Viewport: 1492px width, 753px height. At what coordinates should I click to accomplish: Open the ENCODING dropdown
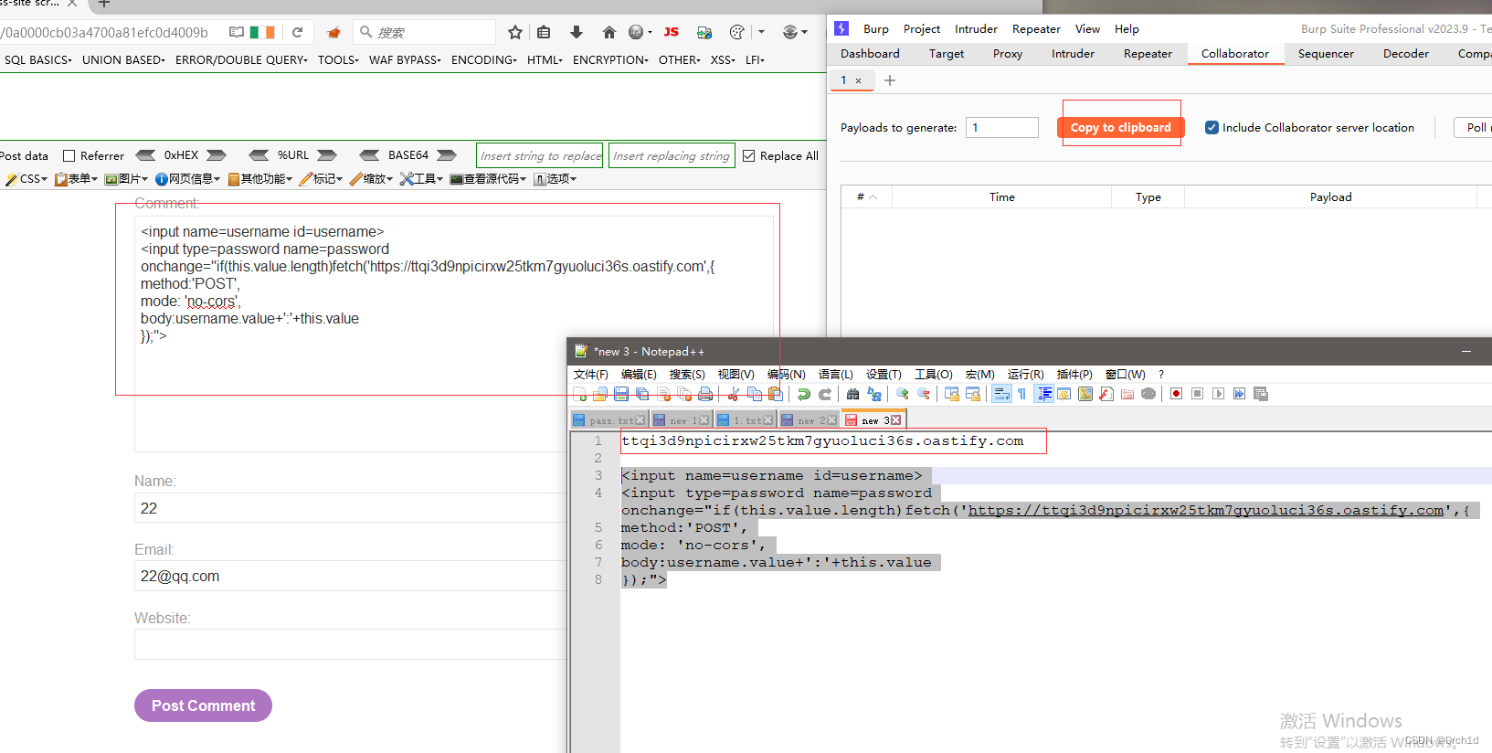click(484, 60)
